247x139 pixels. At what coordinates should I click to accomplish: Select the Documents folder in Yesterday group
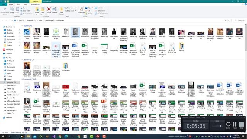(66, 67)
